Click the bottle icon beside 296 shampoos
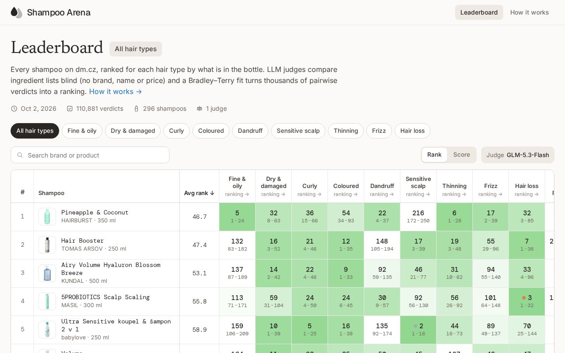The height and width of the screenshot is (353, 565). click(136, 109)
